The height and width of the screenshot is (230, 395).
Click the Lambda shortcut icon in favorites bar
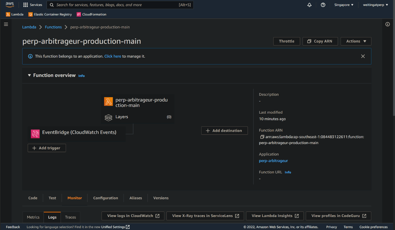click(8, 14)
